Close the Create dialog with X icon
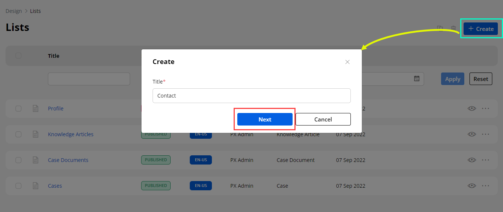The width and height of the screenshot is (503, 212). (x=347, y=62)
